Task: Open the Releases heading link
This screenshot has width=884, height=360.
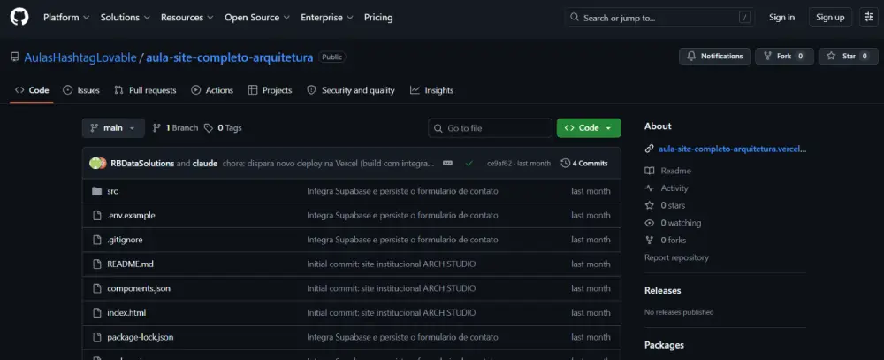Action: [x=662, y=291]
